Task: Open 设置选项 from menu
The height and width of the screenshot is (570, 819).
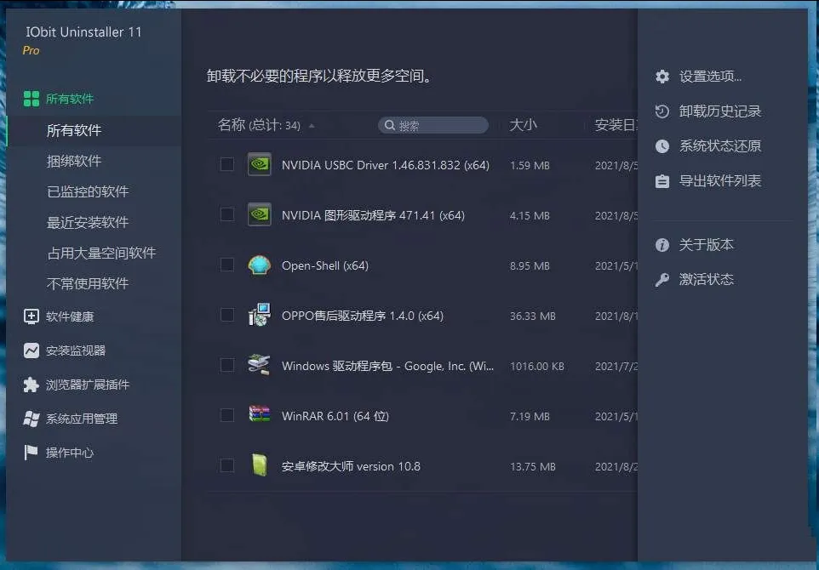Action: (710, 77)
